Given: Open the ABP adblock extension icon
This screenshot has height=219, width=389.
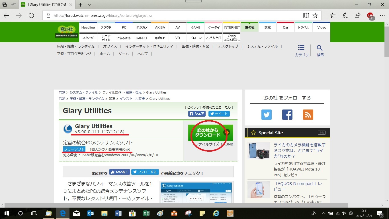Looking at the screenshot, I should pos(370,16).
